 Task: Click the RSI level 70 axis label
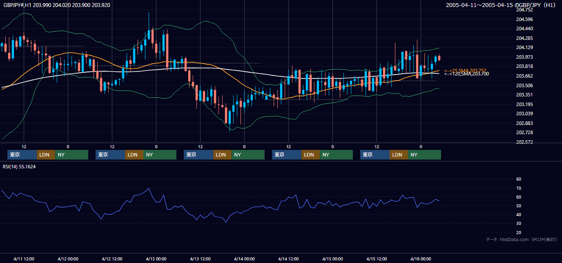518,188
